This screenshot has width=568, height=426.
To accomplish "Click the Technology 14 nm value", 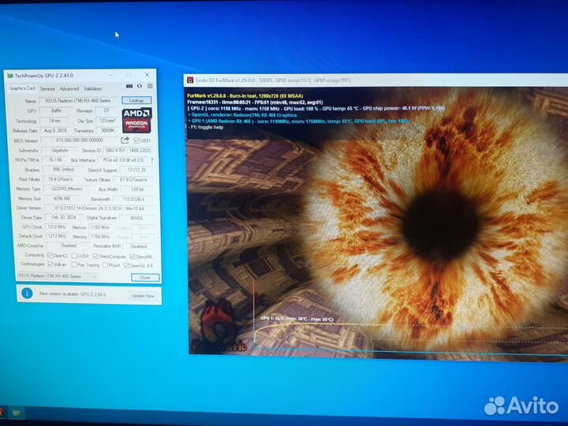I will click(x=55, y=121).
